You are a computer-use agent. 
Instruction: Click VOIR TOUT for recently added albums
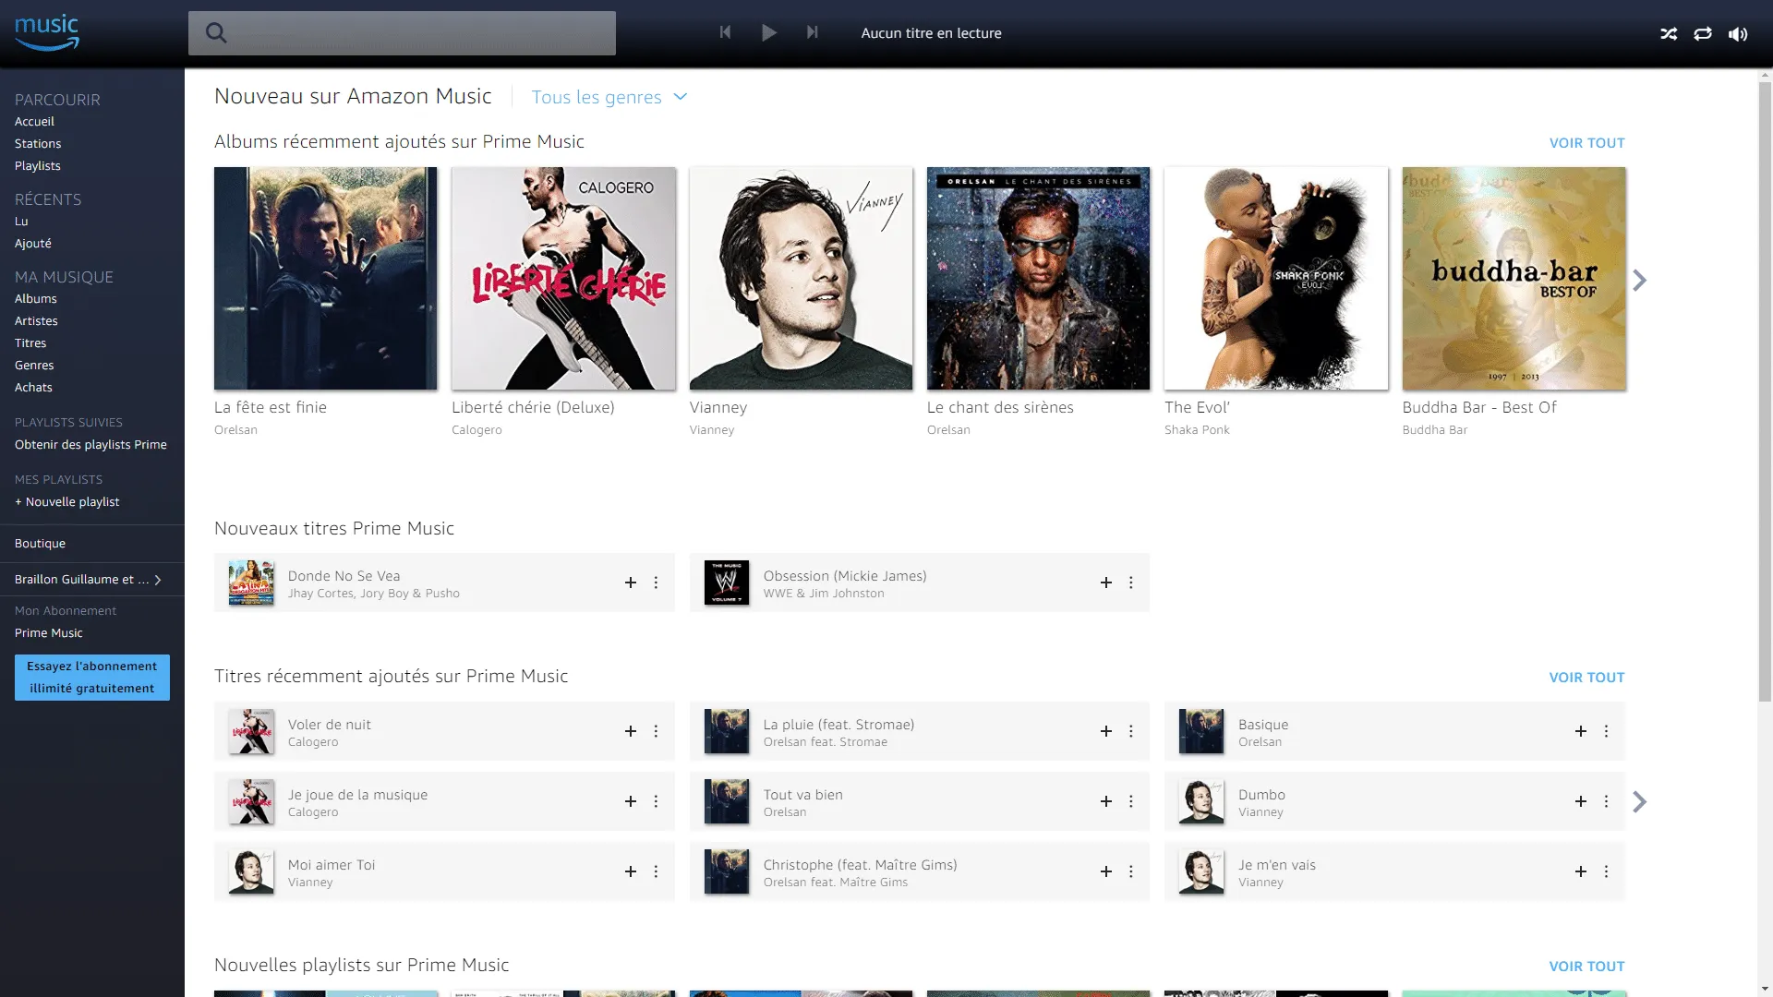pyautogui.click(x=1586, y=143)
